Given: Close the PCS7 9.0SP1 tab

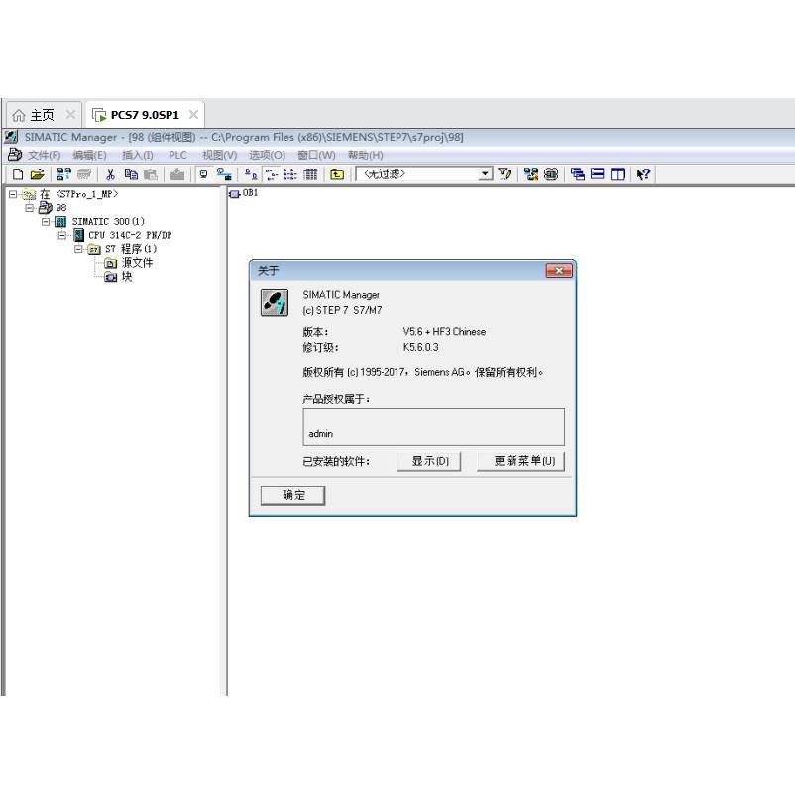Looking at the screenshot, I should [193, 115].
